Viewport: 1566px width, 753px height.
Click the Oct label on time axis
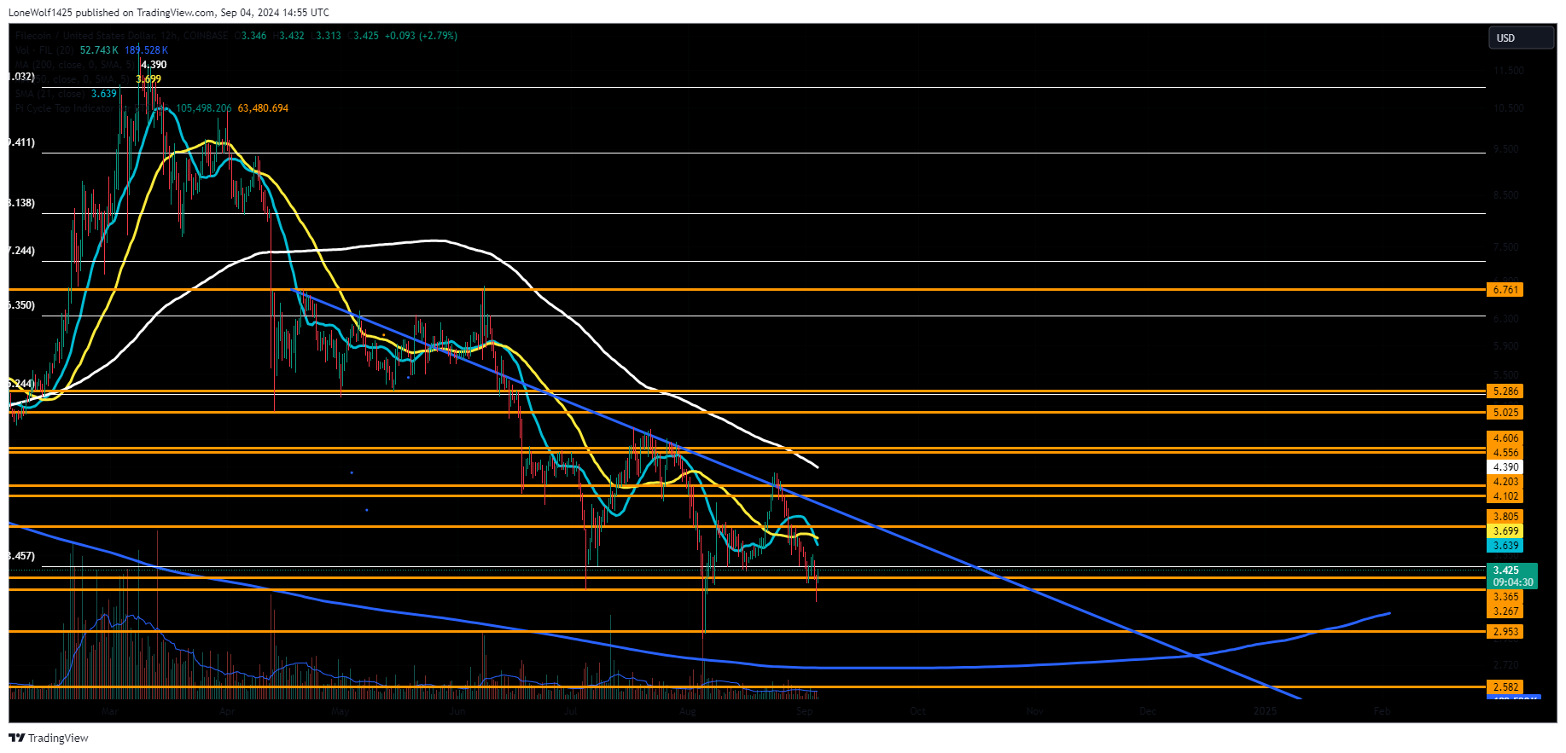(x=917, y=710)
